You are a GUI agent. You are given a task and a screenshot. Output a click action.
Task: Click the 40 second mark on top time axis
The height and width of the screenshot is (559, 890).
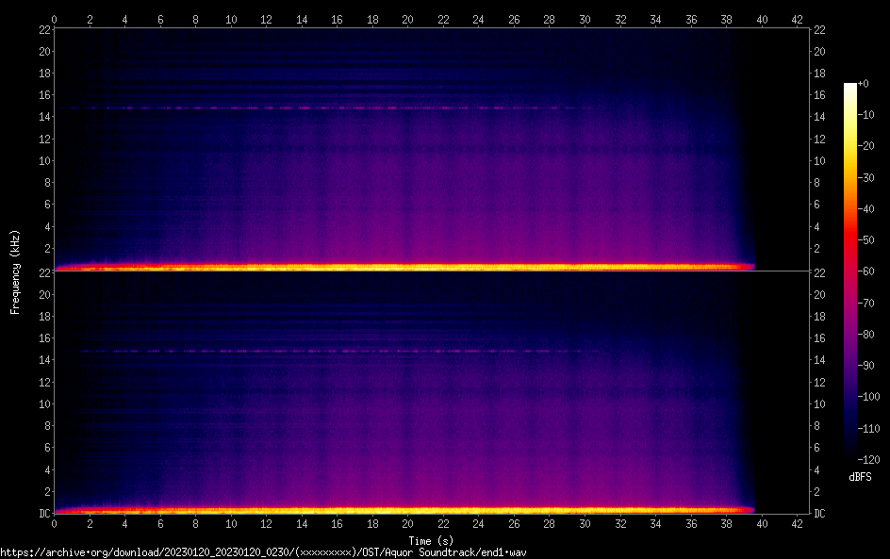tap(762, 18)
